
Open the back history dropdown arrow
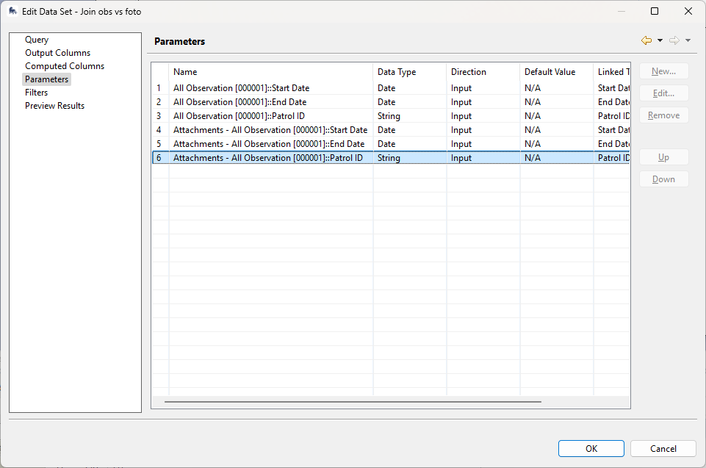pos(660,41)
